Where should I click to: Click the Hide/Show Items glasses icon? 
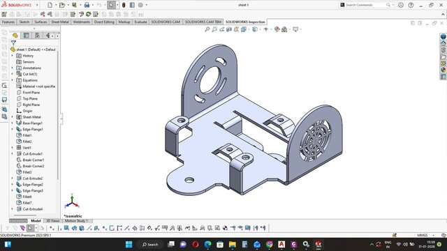click(266, 29)
